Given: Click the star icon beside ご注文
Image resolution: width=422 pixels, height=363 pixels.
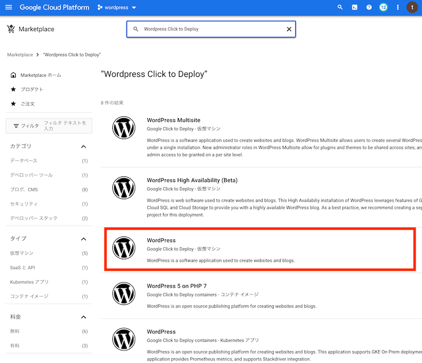Looking at the screenshot, I should click(x=13, y=104).
